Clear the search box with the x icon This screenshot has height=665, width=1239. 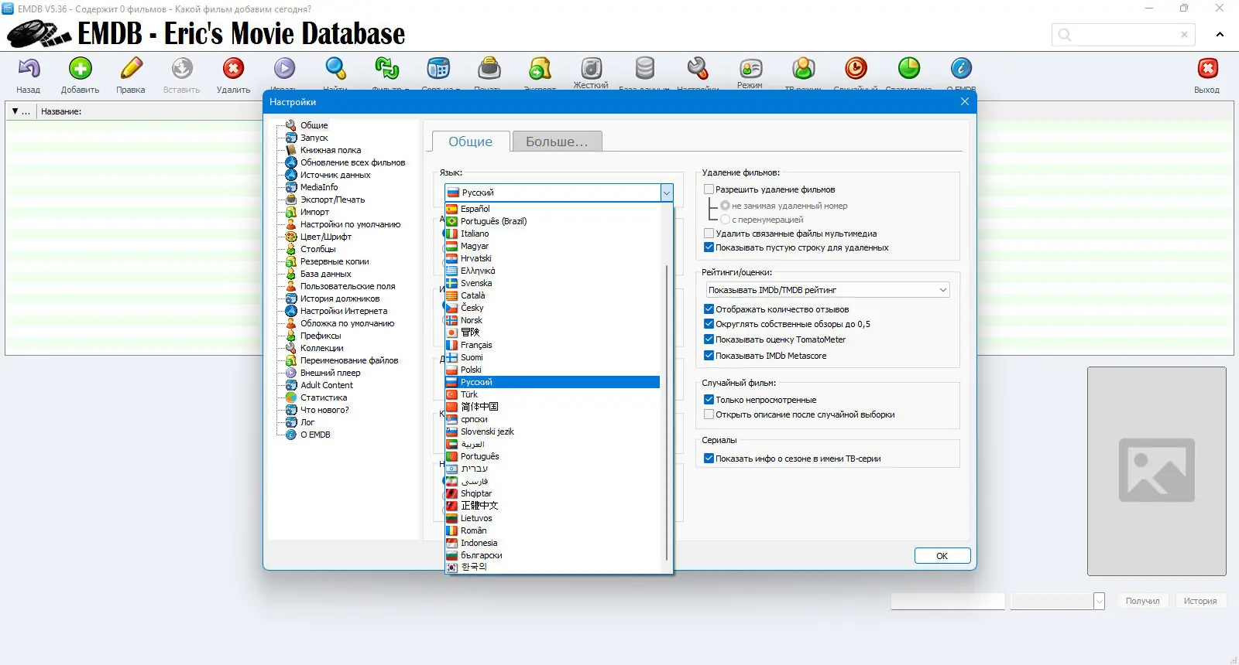pyautogui.click(x=1184, y=35)
